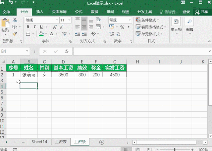Align text right
Screen dimensions: 212x151
point(91,27)
